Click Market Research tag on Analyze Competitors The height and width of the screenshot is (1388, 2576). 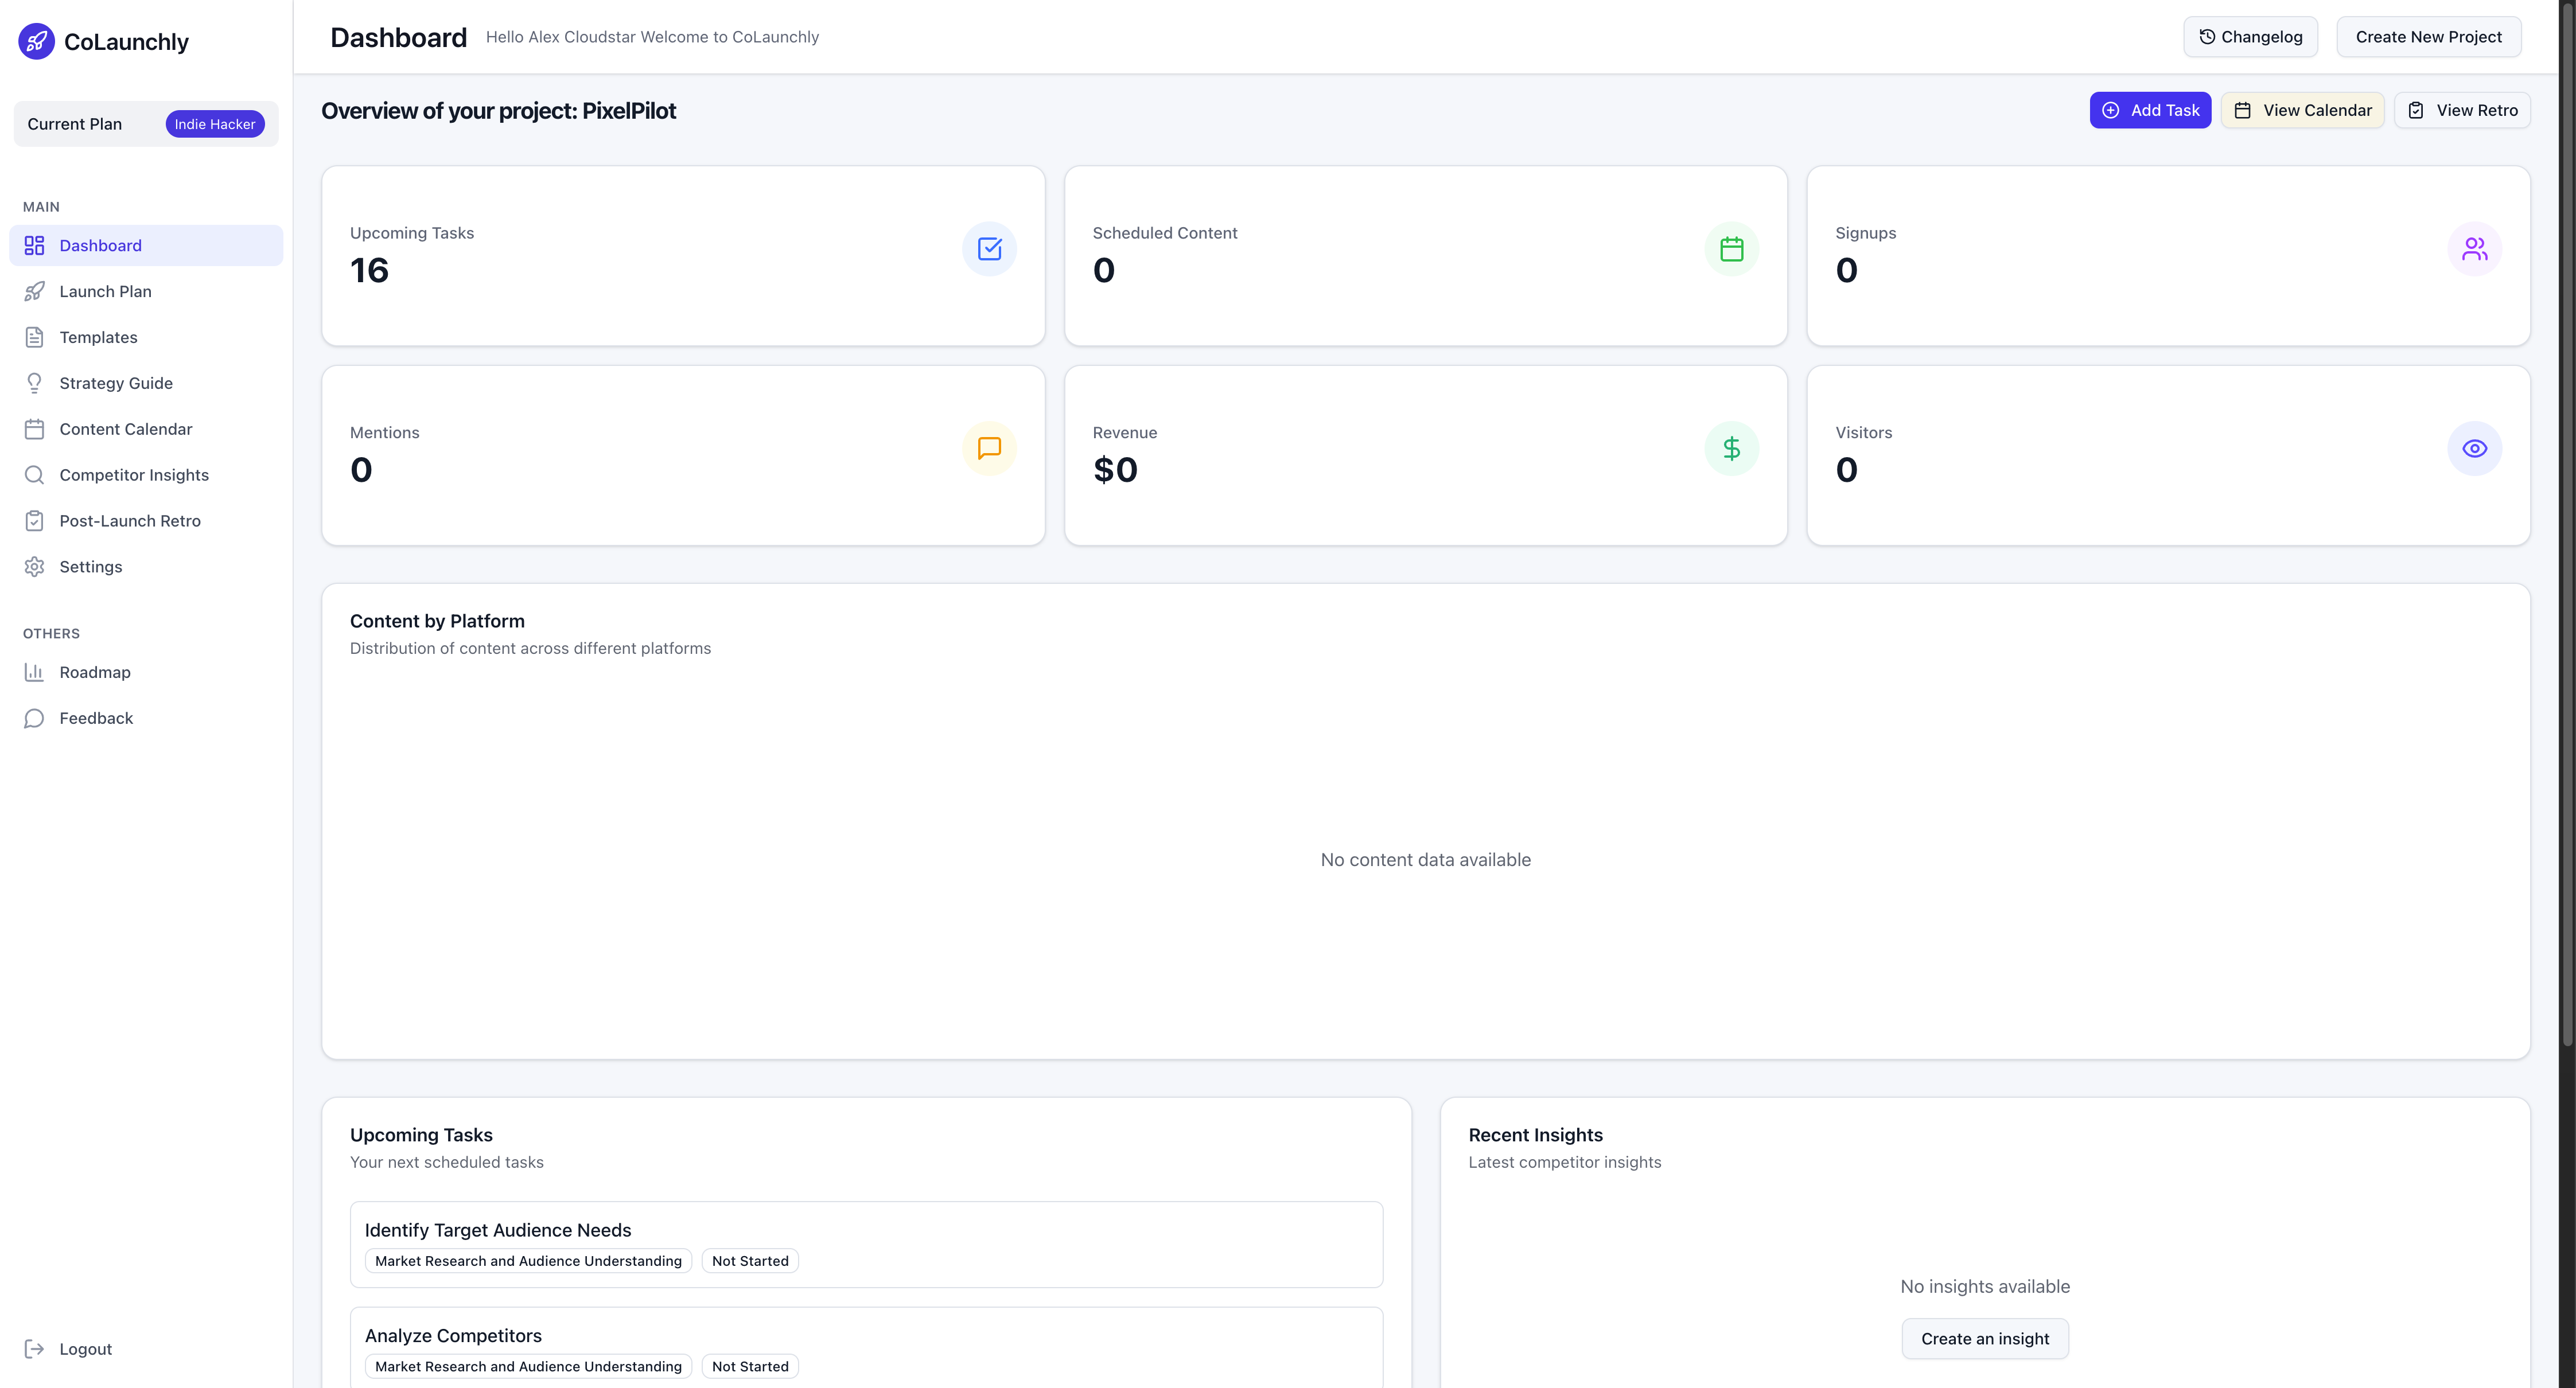click(528, 1366)
